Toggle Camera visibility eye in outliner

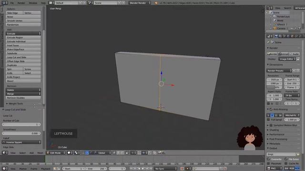(292, 28)
